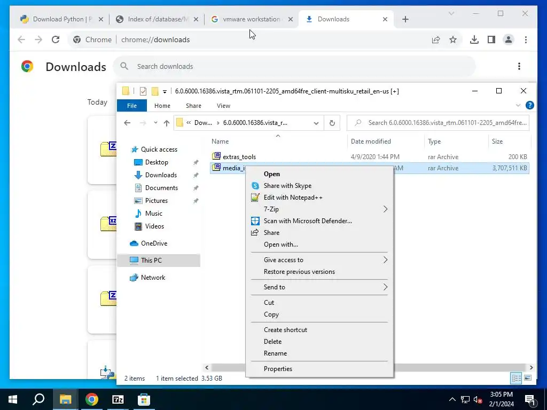547x410 pixels.
Task: Switch to Large icons view in status bar
Action: tap(528, 378)
